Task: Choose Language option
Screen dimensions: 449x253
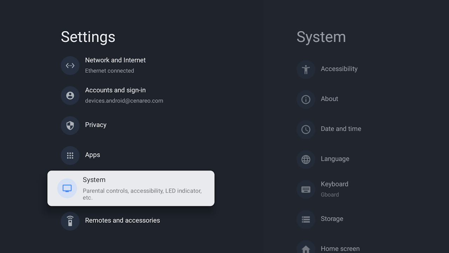Action: pyautogui.click(x=335, y=159)
